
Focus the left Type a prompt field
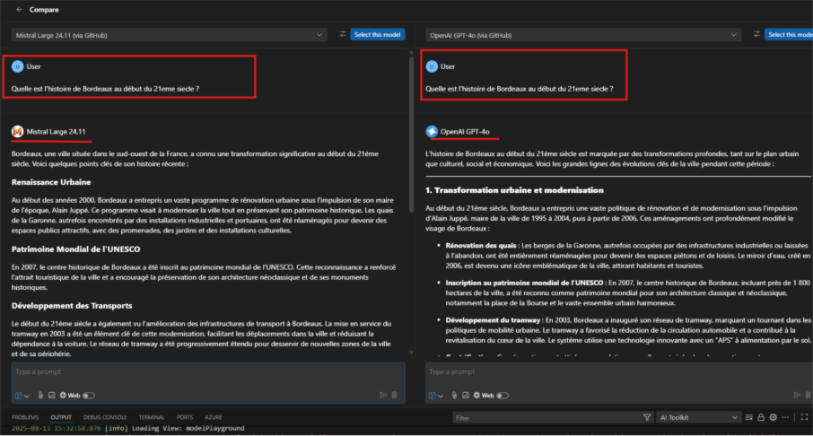[208, 371]
